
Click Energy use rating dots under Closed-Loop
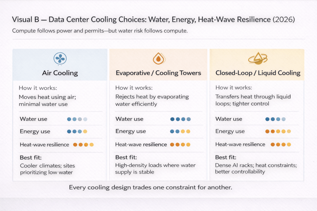[x=278, y=131]
